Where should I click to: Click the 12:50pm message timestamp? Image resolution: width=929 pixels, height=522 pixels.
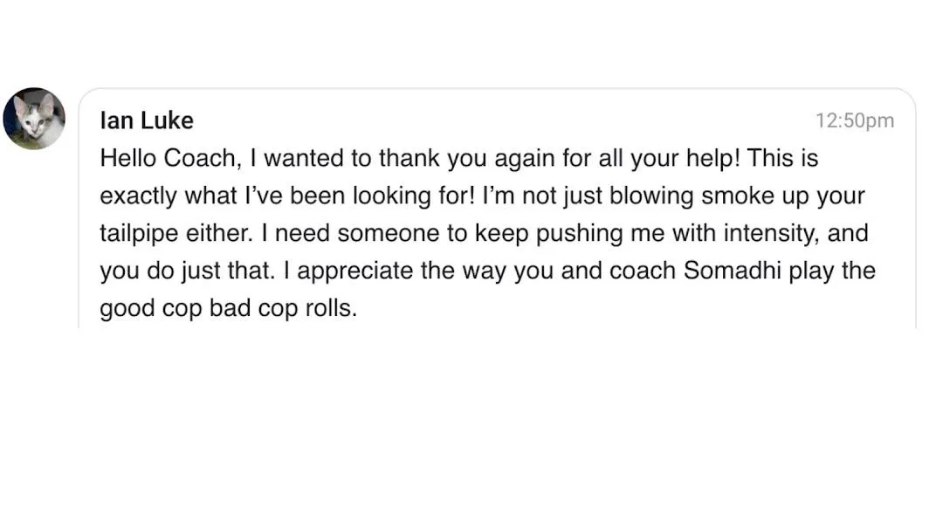pyautogui.click(x=854, y=120)
